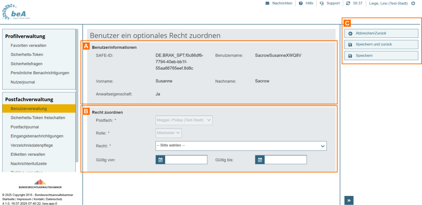422x205 pixels.
Task: Click the logout power icon
Action: tap(413, 3)
